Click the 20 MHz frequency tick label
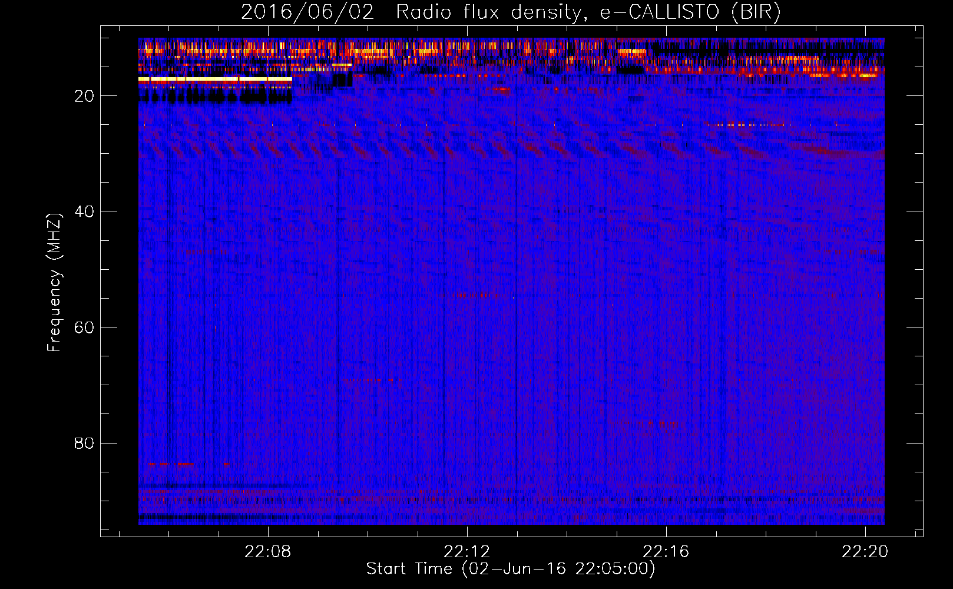 84,96
